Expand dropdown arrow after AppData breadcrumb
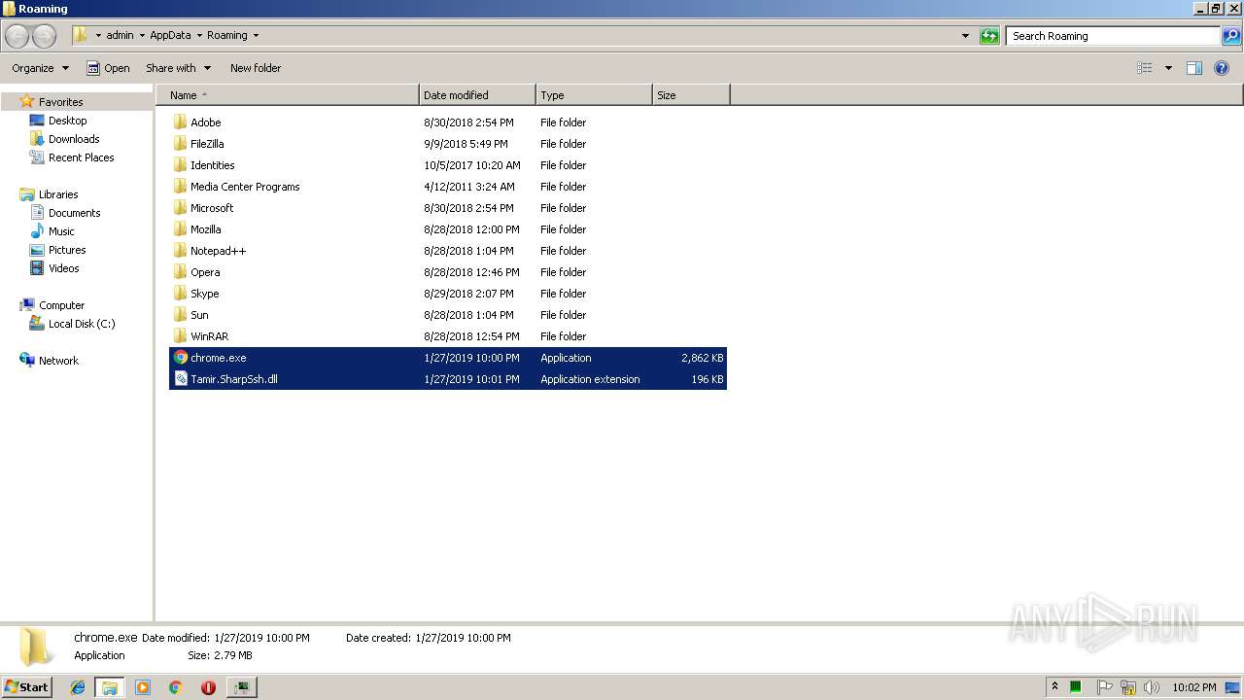Screen dimensions: 1244x700 coord(199,35)
